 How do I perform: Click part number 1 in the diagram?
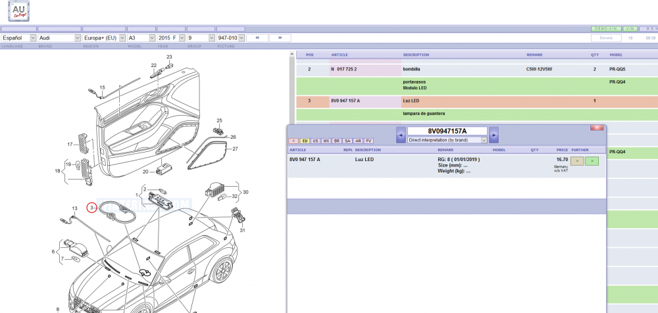136,195
